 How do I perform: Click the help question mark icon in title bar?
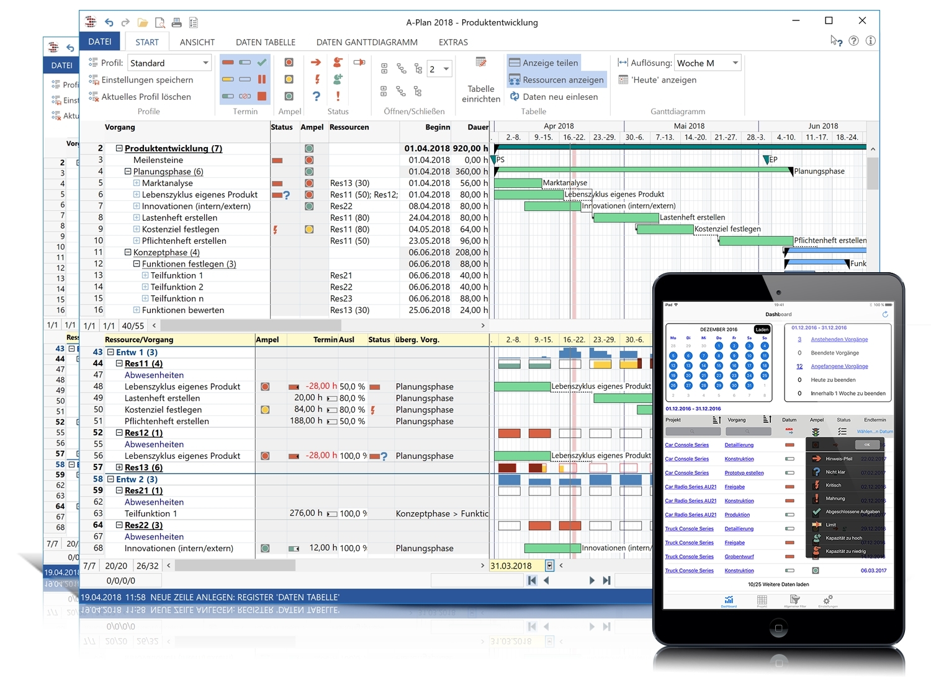(854, 41)
